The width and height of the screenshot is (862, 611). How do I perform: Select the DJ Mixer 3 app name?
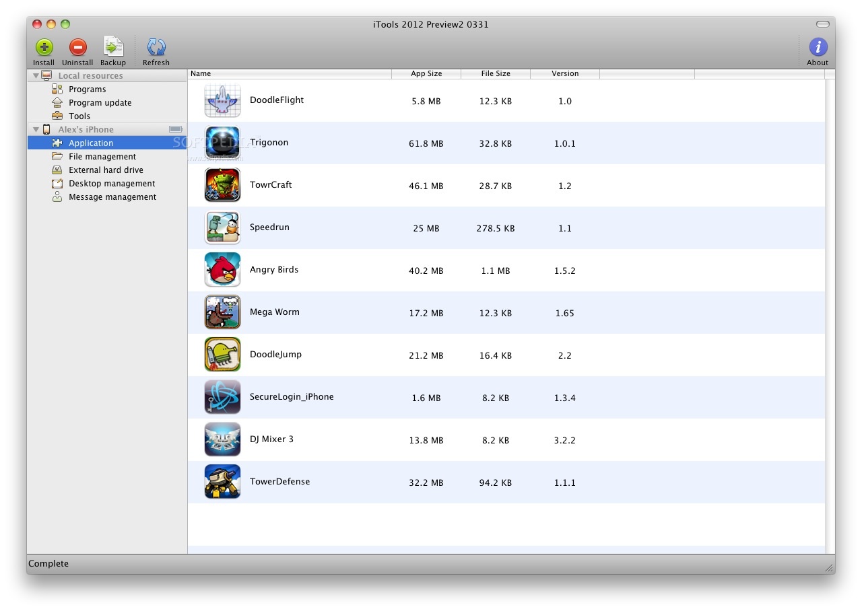click(x=271, y=439)
